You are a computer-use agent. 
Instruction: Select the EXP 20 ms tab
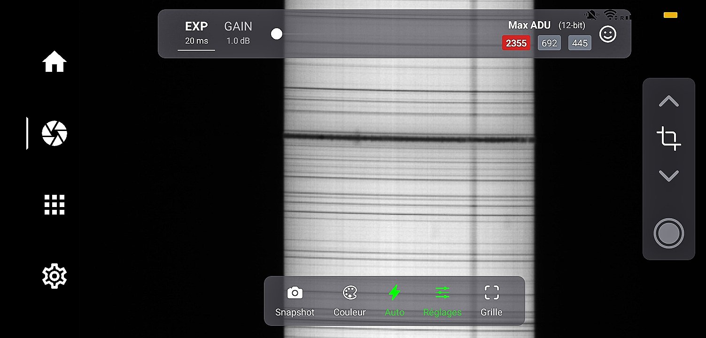pos(196,33)
